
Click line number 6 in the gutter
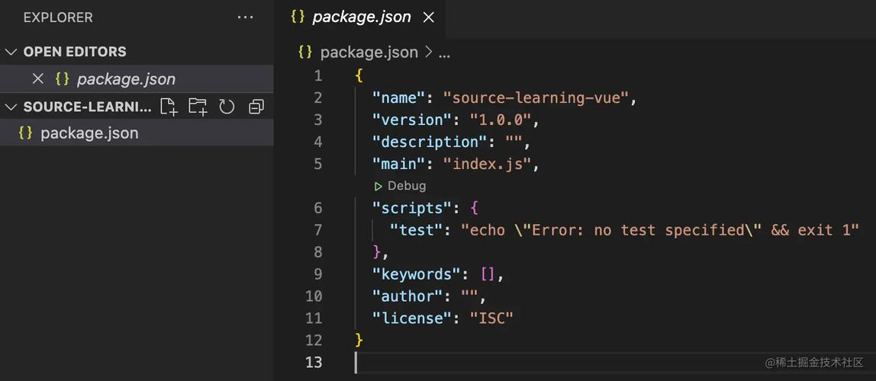click(317, 208)
